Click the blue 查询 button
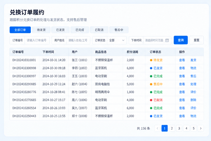 (181, 40)
